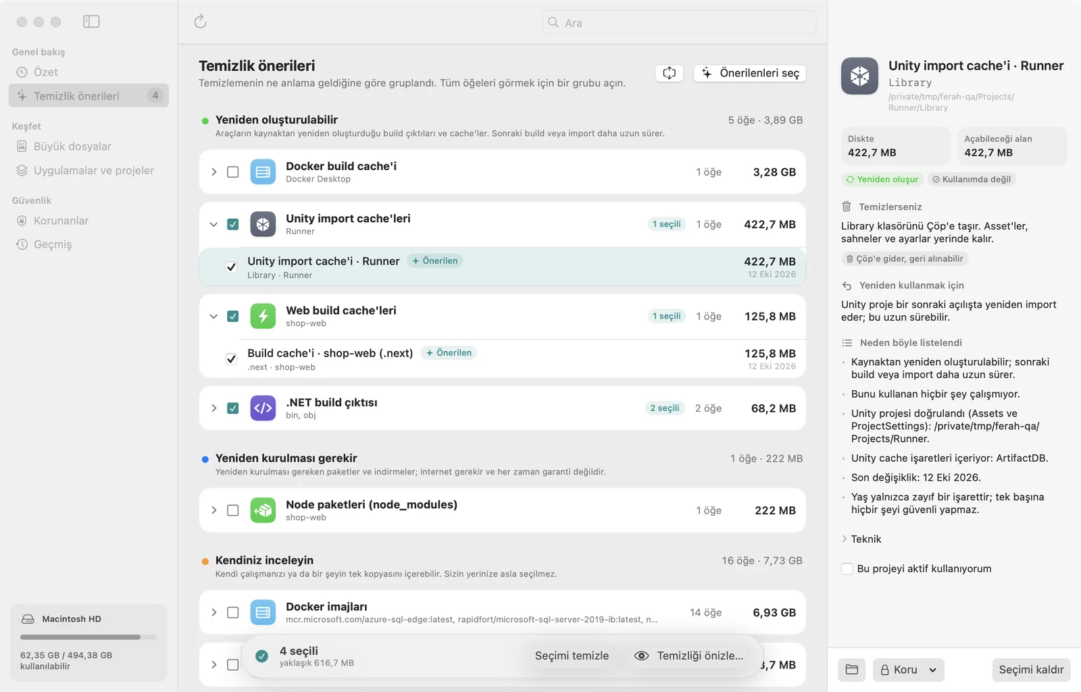Click the Macintosh HD disk usage bar
This screenshot has width=1081, height=692.
click(89, 637)
